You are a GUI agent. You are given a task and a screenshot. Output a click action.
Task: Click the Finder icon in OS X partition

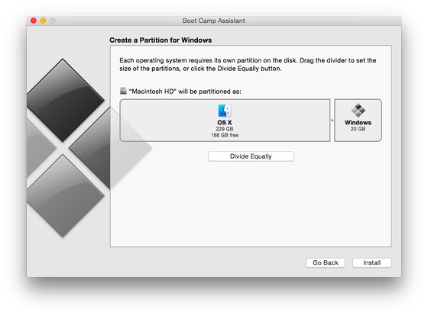(x=225, y=111)
